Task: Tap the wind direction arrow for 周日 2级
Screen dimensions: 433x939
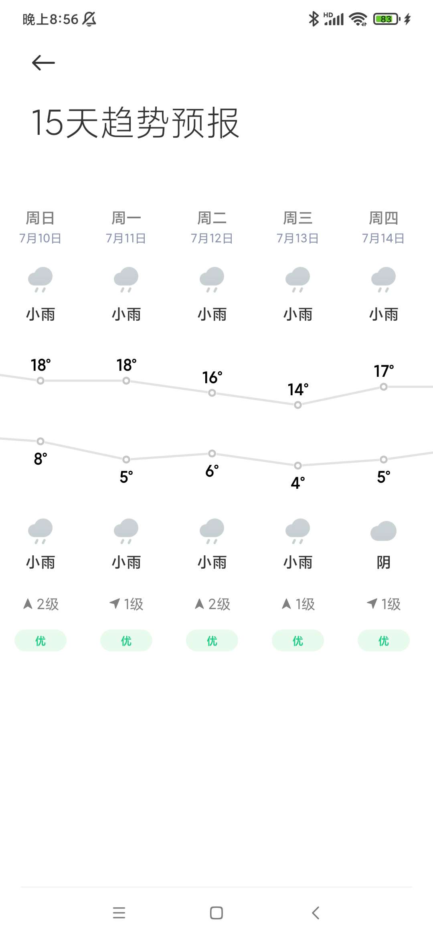Action: click(28, 604)
